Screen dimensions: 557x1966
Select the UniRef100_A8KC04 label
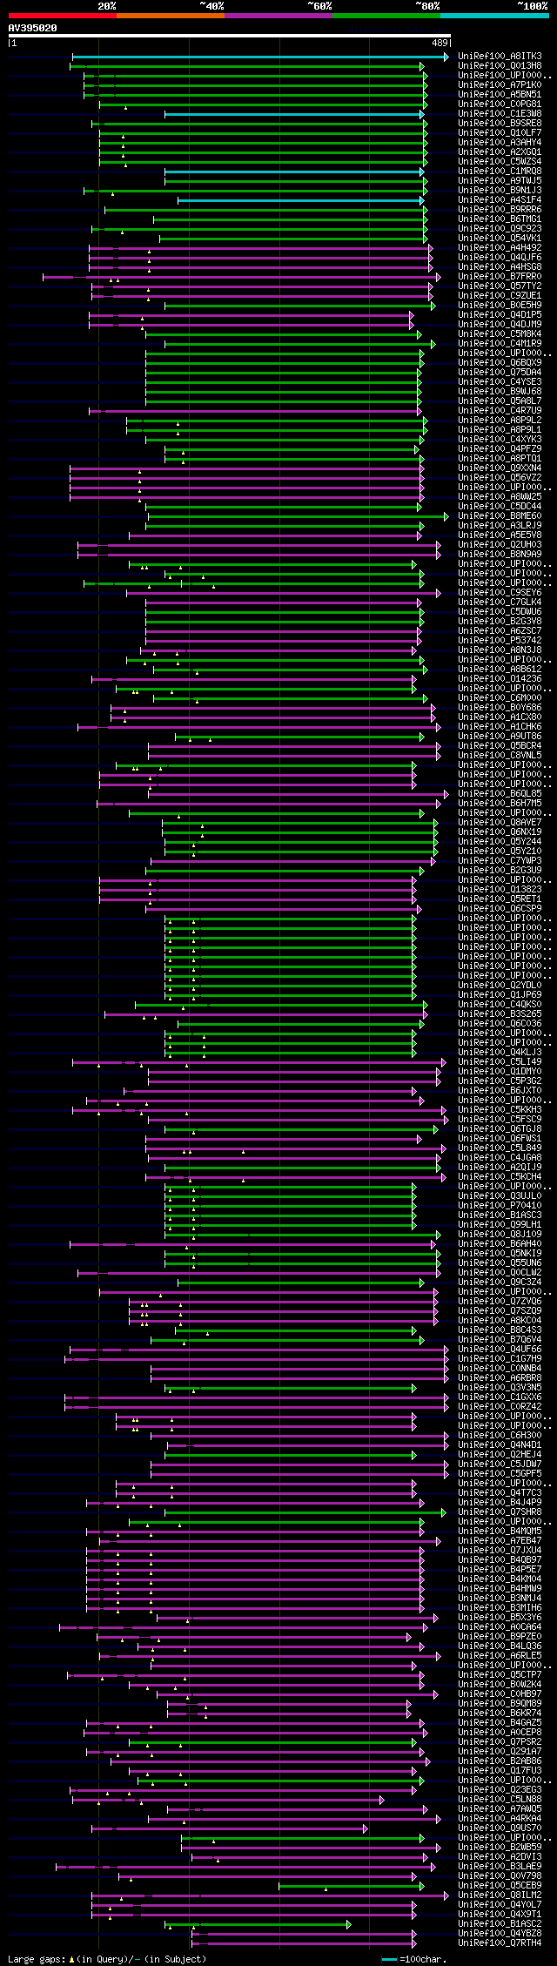500,1321
